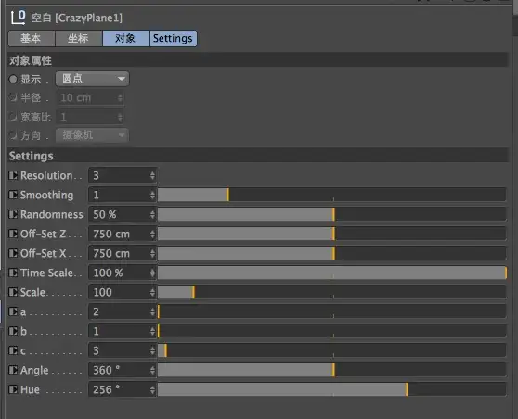
Task: Click the stepper arrows for parameter a
Action: tap(152, 311)
